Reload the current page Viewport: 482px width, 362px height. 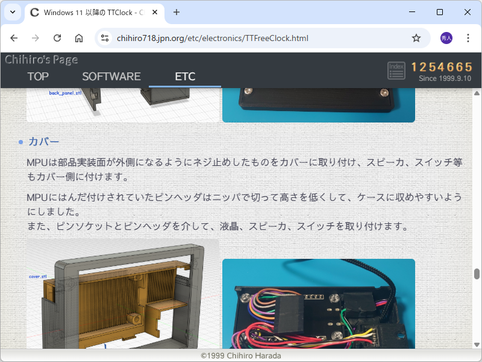point(57,37)
